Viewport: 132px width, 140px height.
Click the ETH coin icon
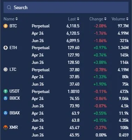pyautogui.click(x=6, y=48)
